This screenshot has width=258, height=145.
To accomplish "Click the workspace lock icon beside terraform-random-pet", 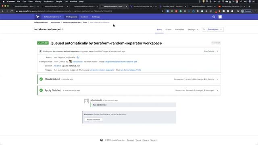I will [x=62, y=29].
